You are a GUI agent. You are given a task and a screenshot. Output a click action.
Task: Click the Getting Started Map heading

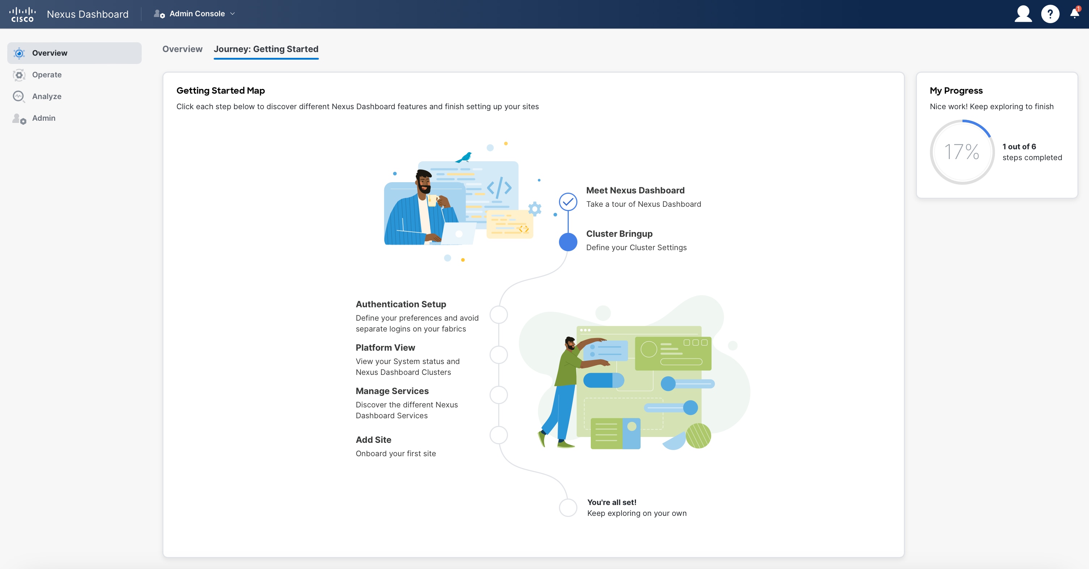(x=220, y=90)
